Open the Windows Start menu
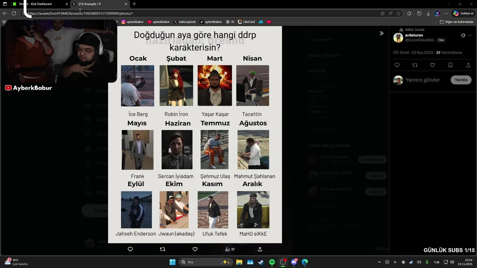The image size is (477, 268). coord(173,262)
